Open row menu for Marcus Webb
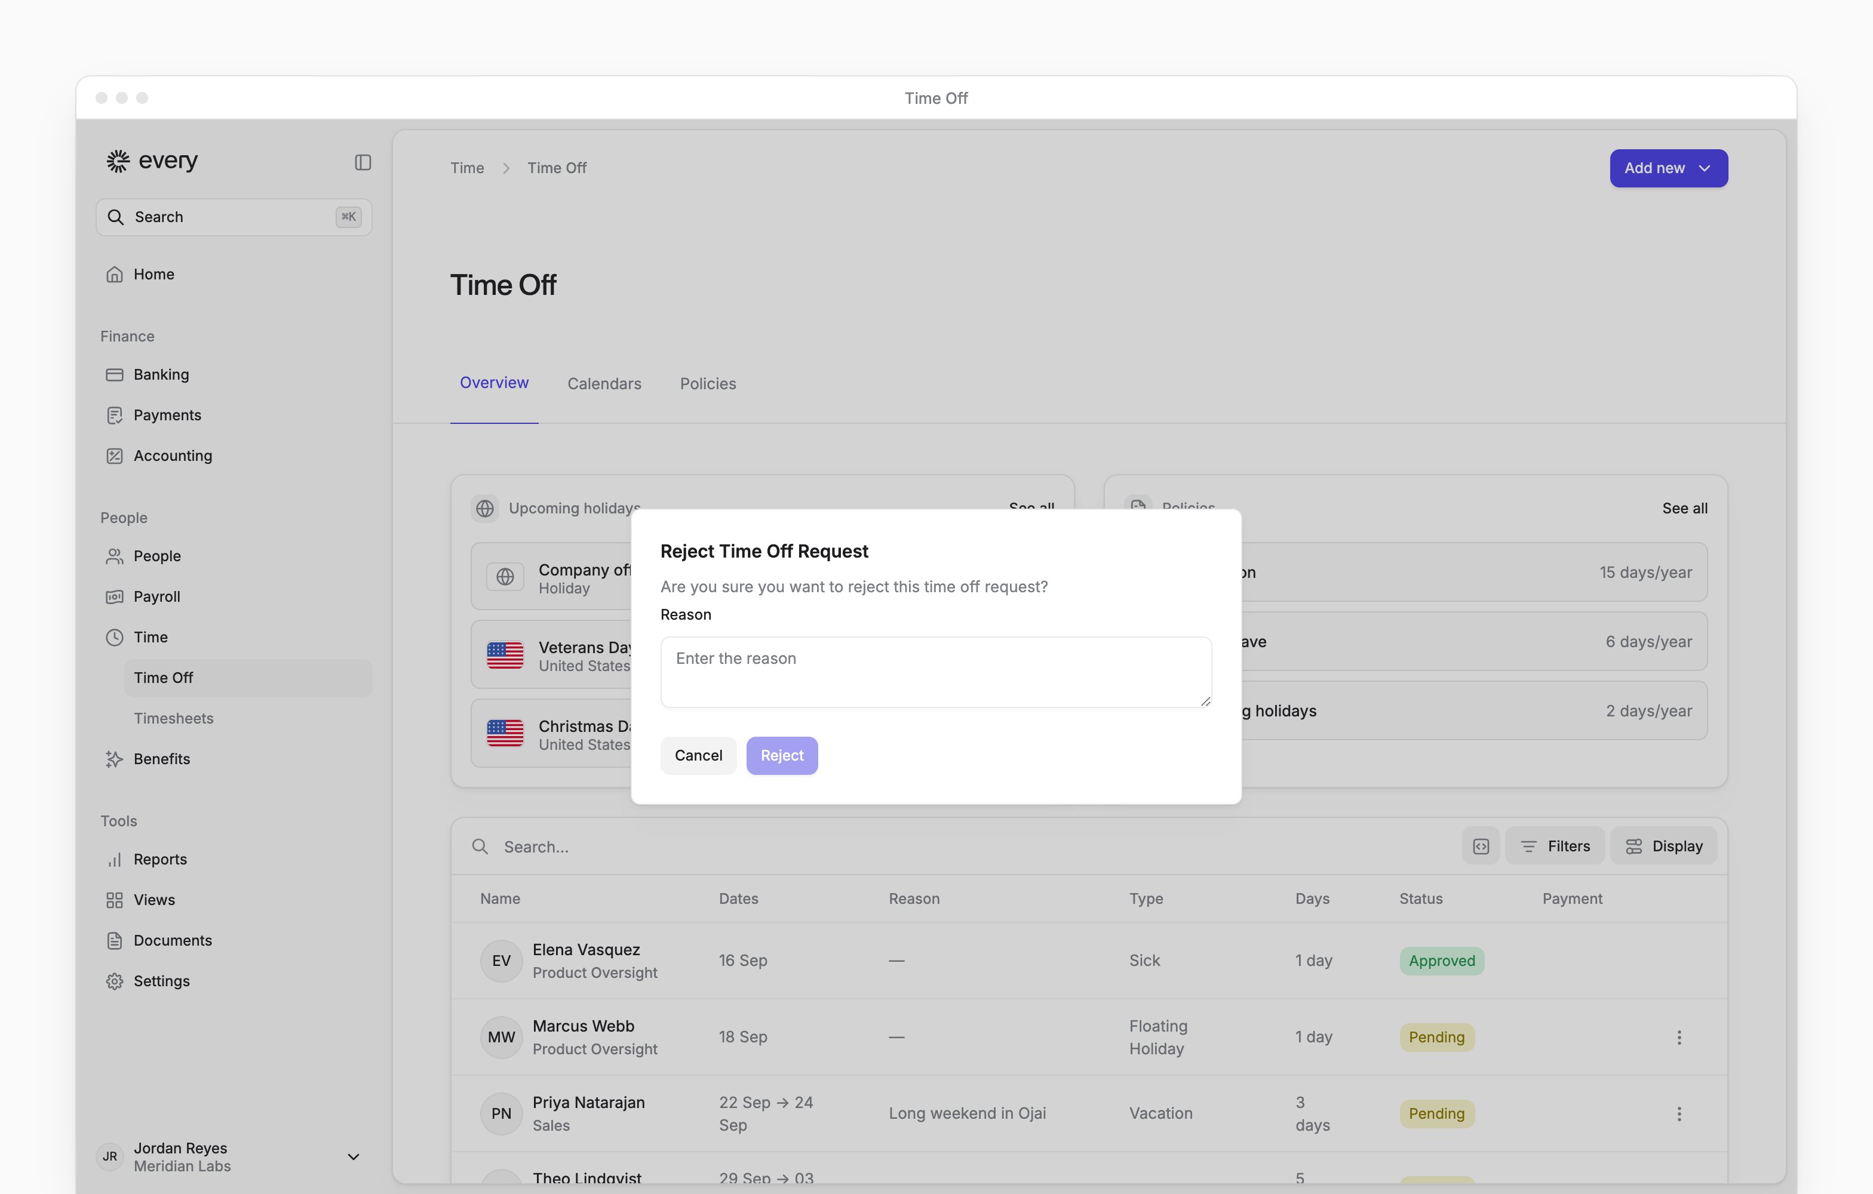The image size is (1873, 1194). (x=1678, y=1037)
